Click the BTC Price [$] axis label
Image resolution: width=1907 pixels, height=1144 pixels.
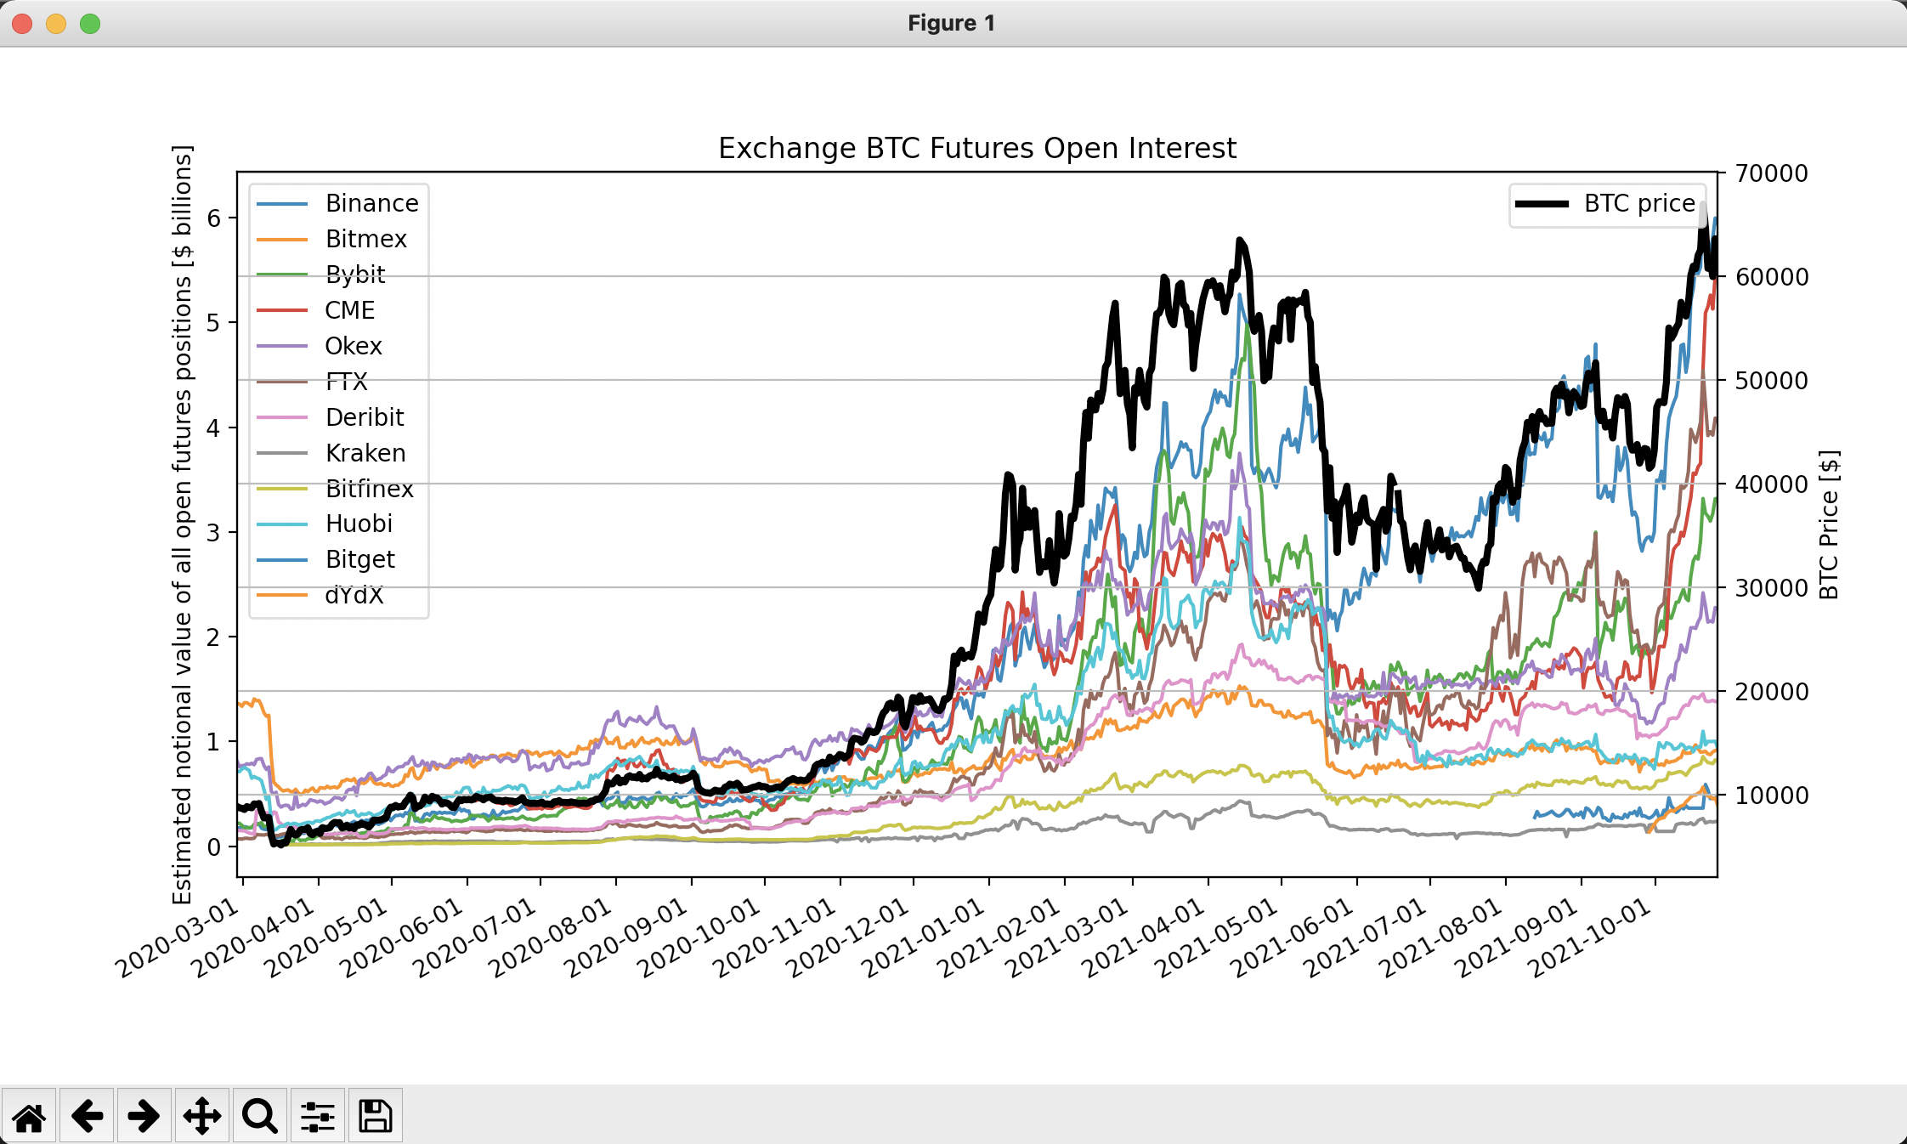pos(1829,524)
